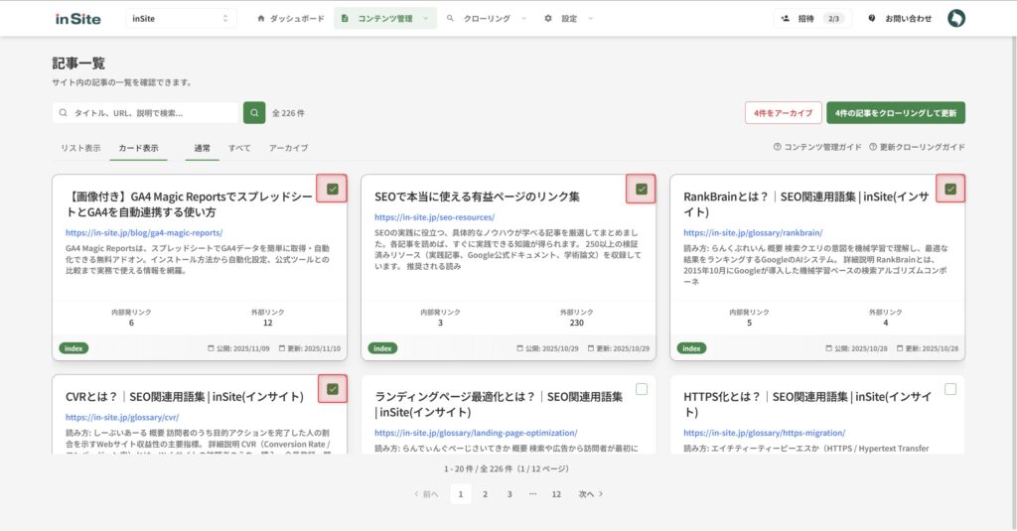This screenshot has height=531, width=1017.
Task: Click the home icon beside ダッシュボード
Action: 261,19
